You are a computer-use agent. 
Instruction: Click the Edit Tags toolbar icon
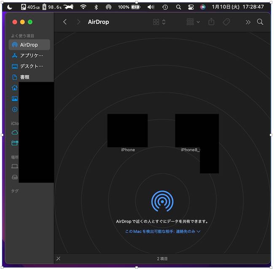pyautogui.click(x=226, y=22)
